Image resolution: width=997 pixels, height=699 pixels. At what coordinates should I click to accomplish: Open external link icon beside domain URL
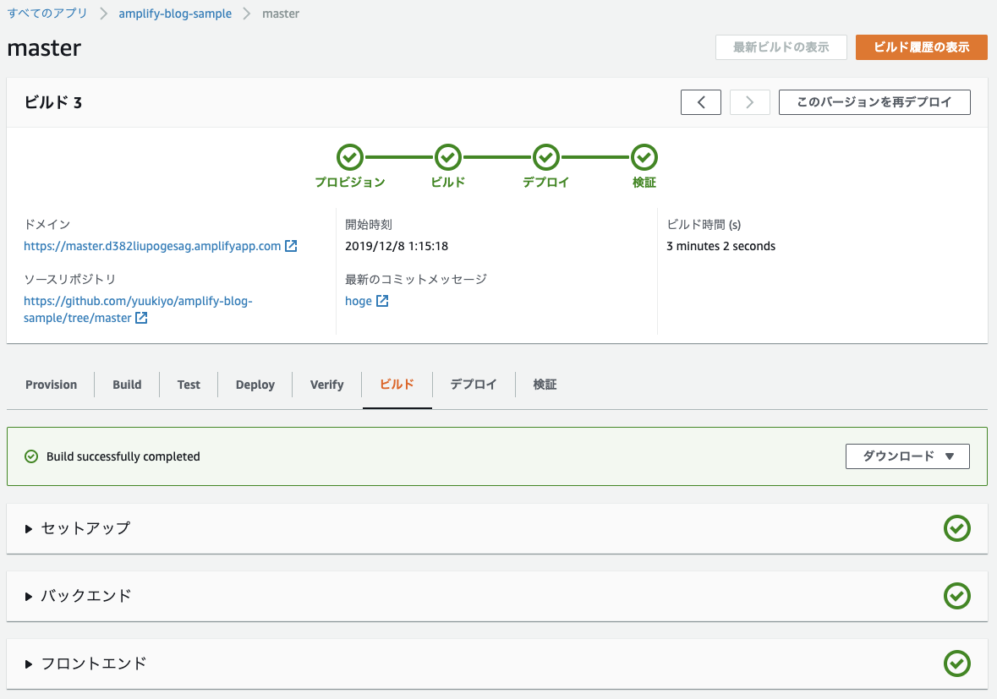(x=291, y=246)
